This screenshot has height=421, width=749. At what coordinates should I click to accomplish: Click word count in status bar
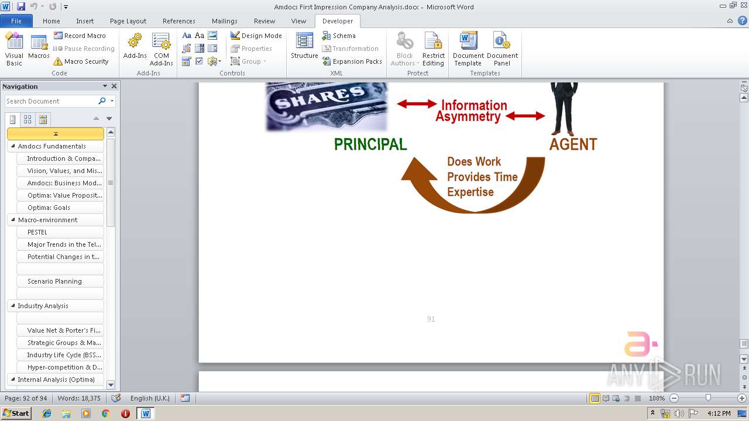[79, 398]
